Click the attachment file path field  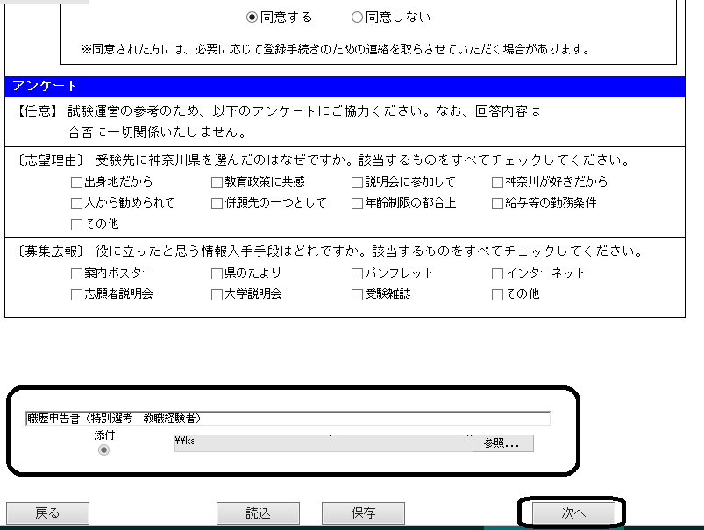pos(324,443)
